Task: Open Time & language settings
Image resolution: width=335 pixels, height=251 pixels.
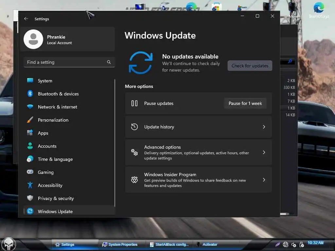Action: pyautogui.click(x=69, y=159)
